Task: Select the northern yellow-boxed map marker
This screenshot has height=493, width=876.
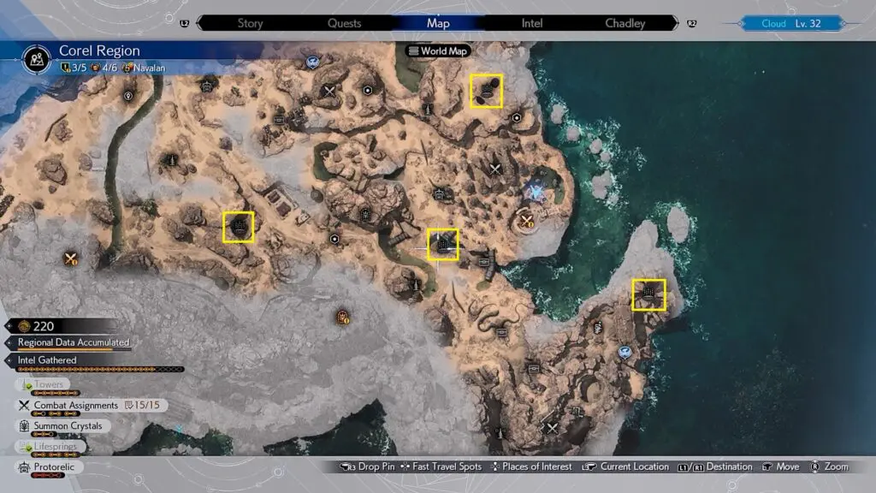Action: point(486,91)
